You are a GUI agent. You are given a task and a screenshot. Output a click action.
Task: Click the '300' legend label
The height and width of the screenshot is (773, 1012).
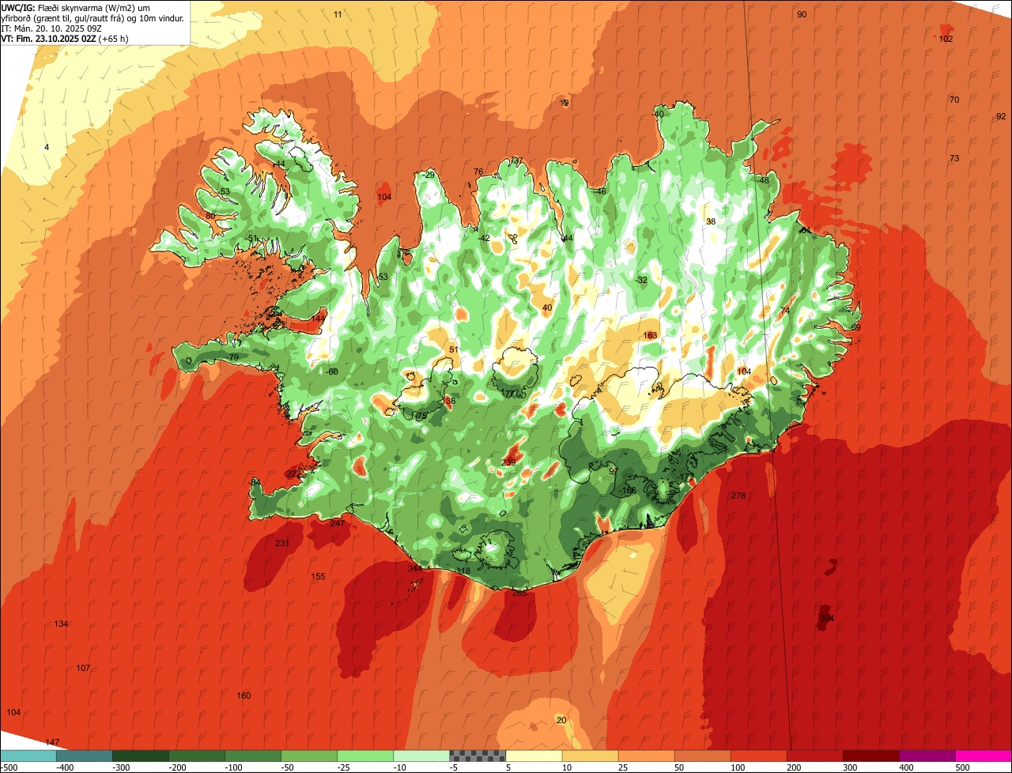pos(850,767)
